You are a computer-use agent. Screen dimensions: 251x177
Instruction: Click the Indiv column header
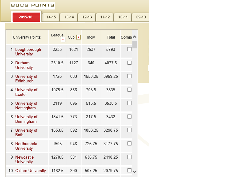(x=91, y=37)
